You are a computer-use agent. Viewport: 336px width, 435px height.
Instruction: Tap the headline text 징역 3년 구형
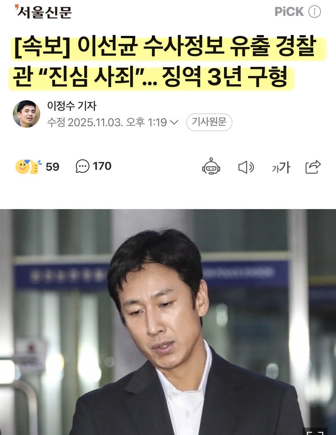(224, 77)
